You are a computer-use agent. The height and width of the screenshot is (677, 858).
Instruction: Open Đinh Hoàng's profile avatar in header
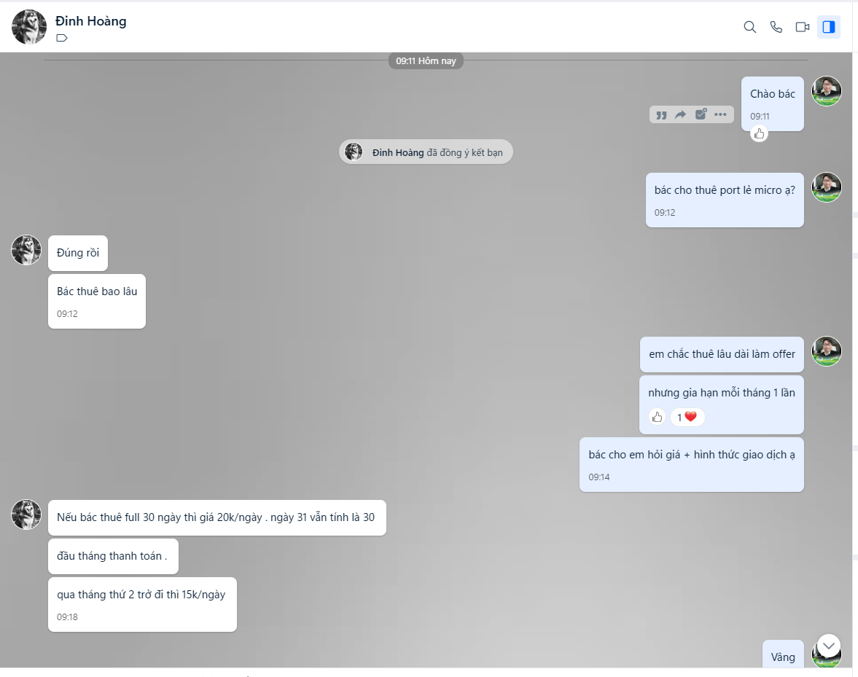[29, 27]
